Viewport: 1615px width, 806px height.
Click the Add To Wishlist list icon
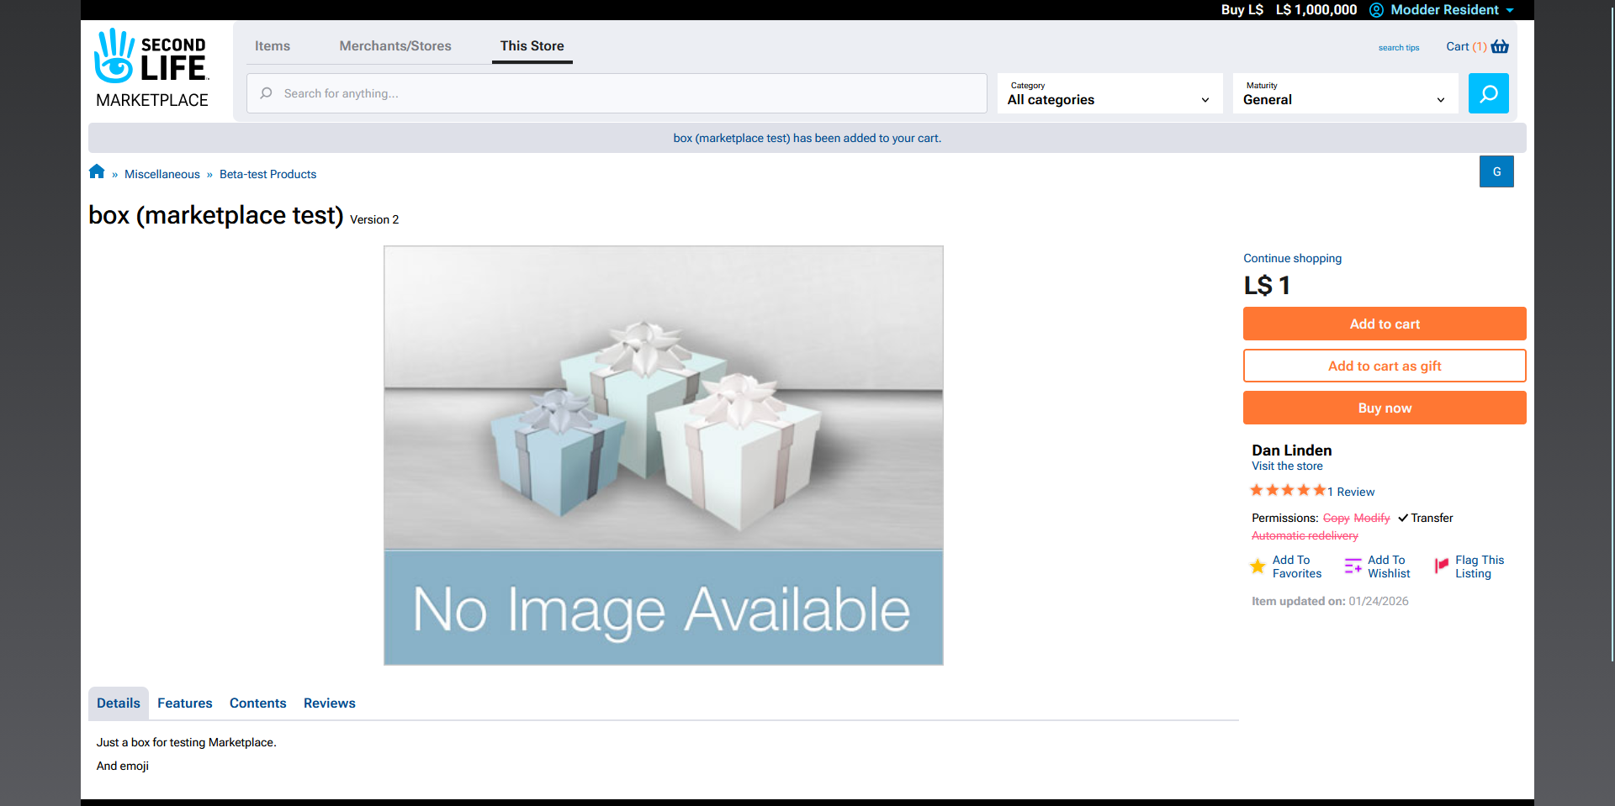pyautogui.click(x=1353, y=566)
